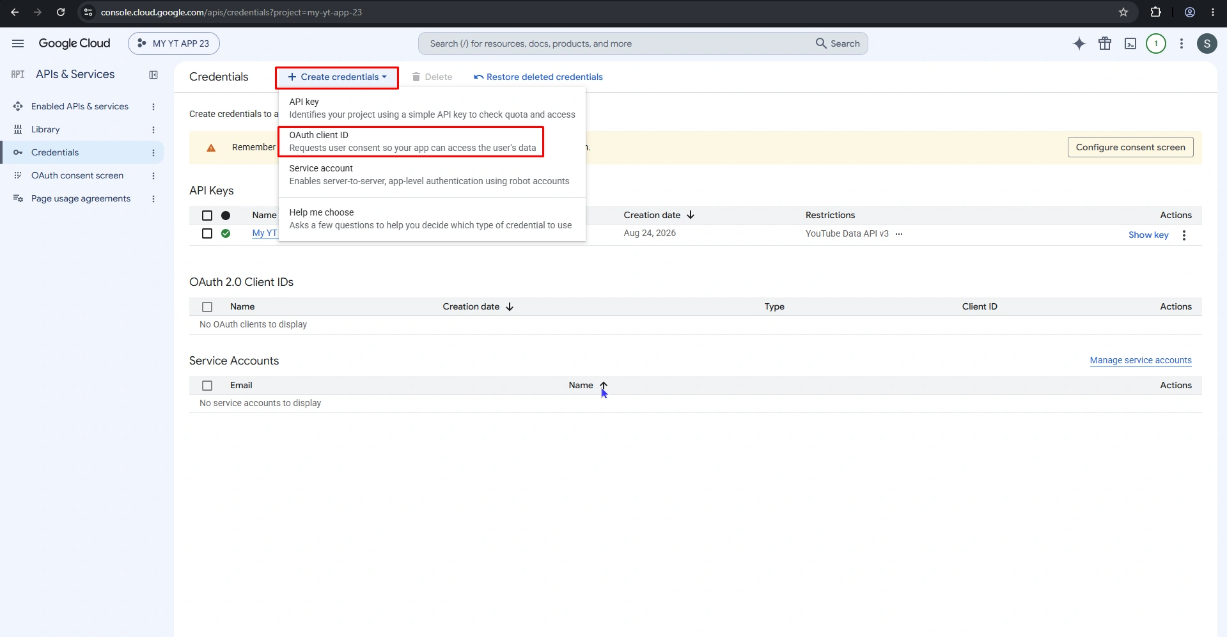Open more options for Library
The image size is (1227, 637).
(153, 130)
